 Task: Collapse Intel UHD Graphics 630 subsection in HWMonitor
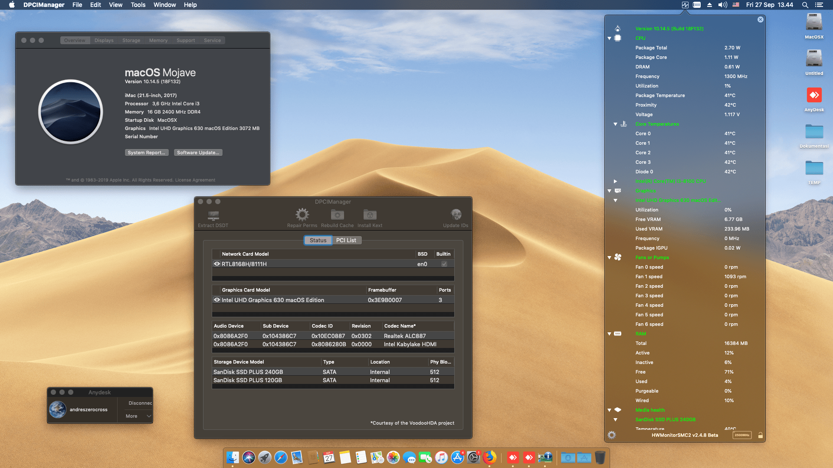tap(615, 200)
